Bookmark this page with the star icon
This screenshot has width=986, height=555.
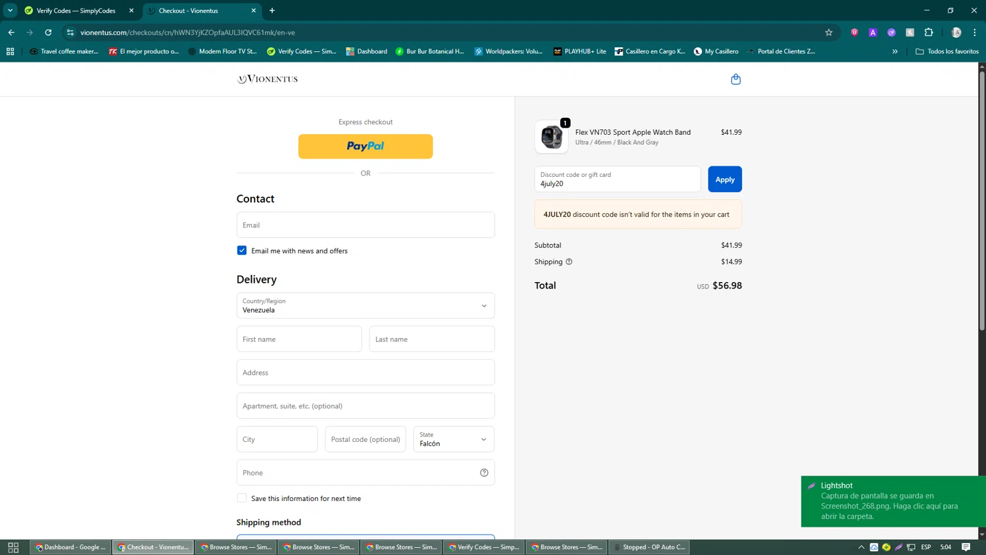[x=829, y=32]
